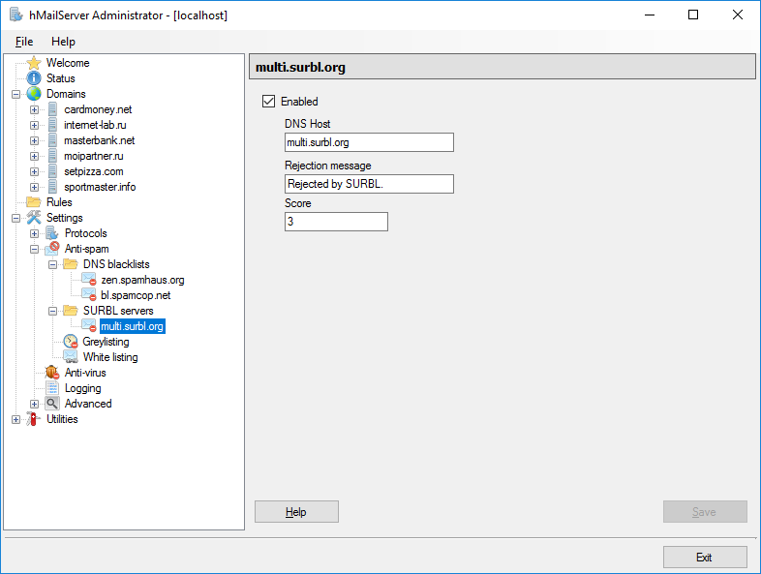Select bl.spamcop.net in the tree
Image resolution: width=761 pixels, height=574 pixels.
136,295
